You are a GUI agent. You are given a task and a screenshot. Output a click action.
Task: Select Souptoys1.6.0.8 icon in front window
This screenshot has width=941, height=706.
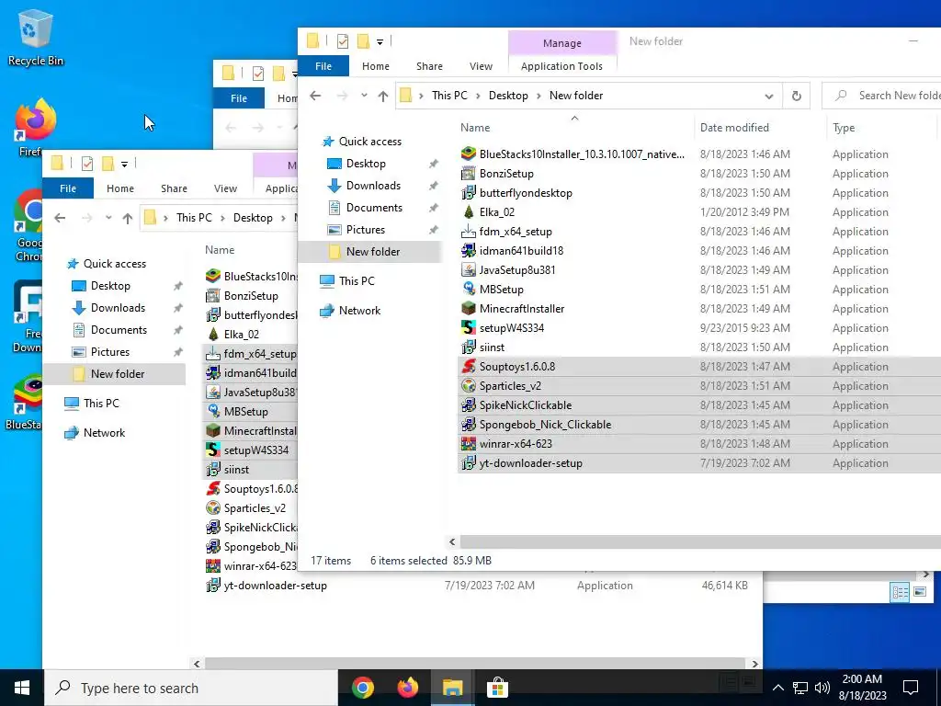(x=468, y=366)
